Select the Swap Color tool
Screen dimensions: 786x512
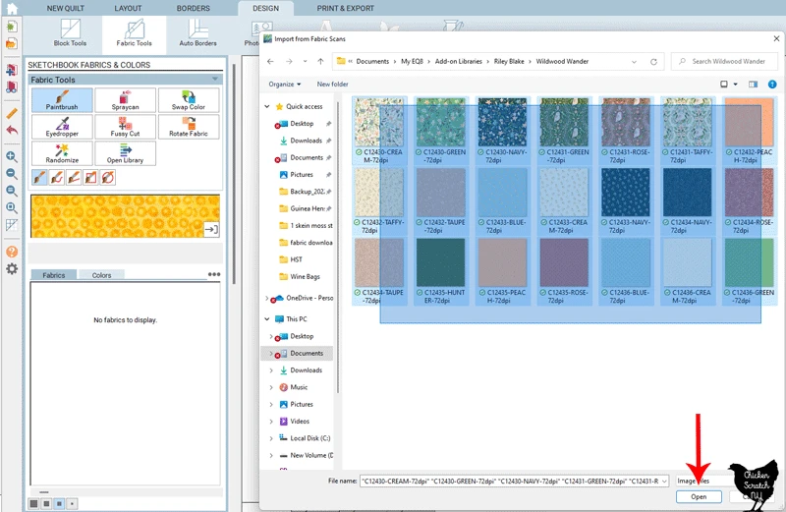pyautogui.click(x=189, y=100)
